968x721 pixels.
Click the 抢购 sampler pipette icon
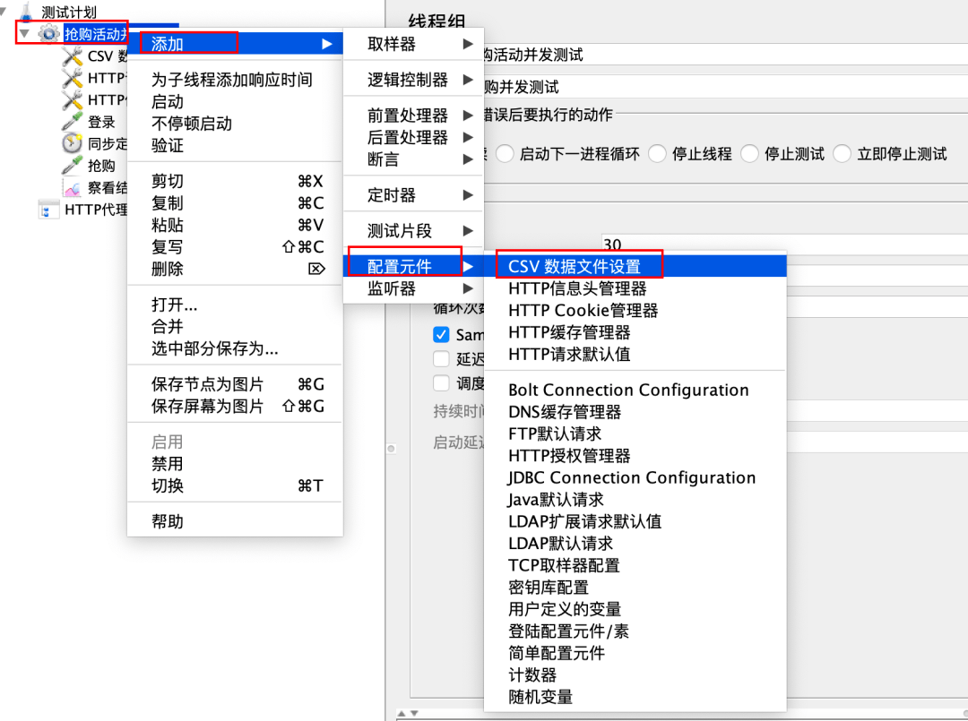point(73,166)
